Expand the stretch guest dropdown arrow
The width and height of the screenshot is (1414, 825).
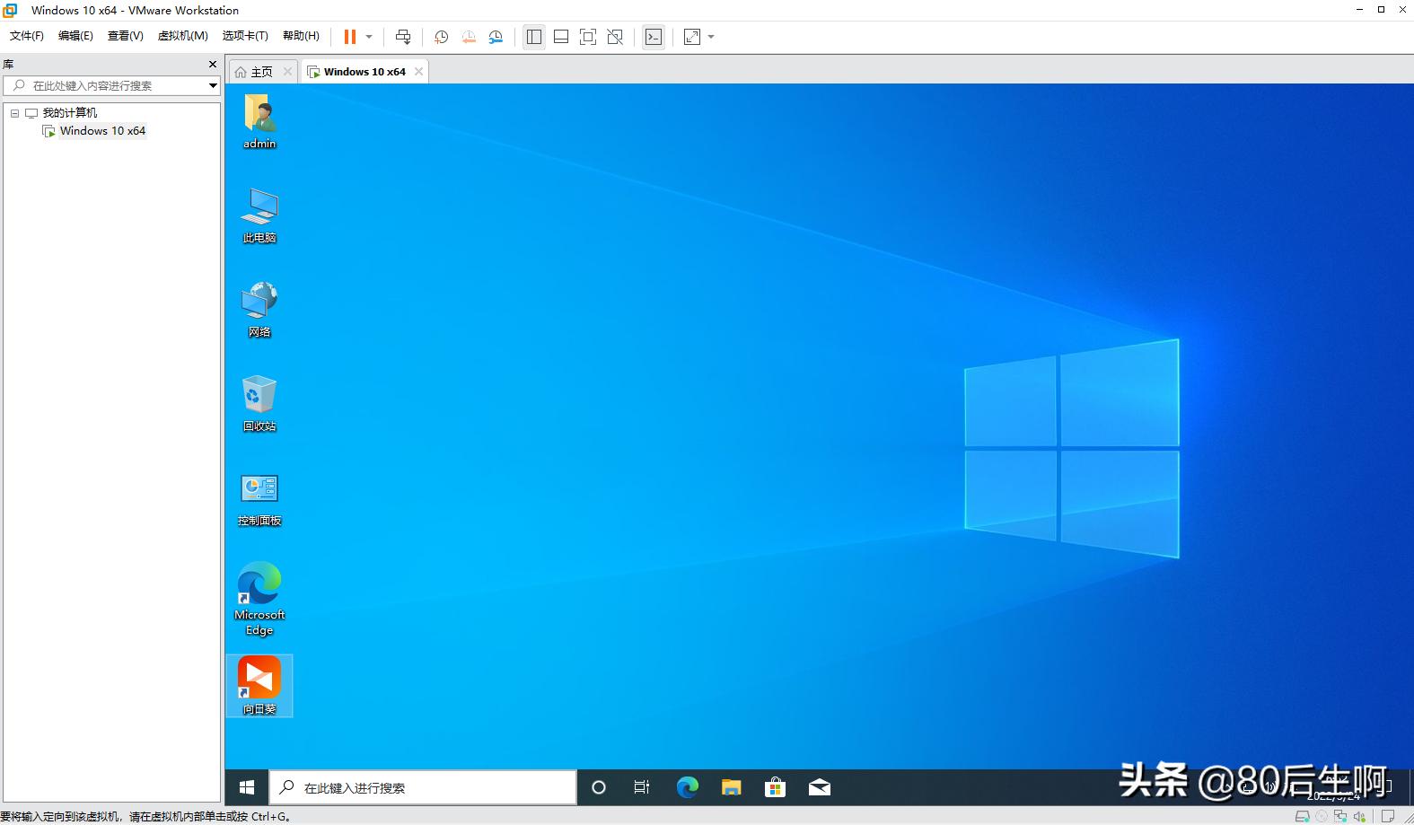click(x=711, y=37)
